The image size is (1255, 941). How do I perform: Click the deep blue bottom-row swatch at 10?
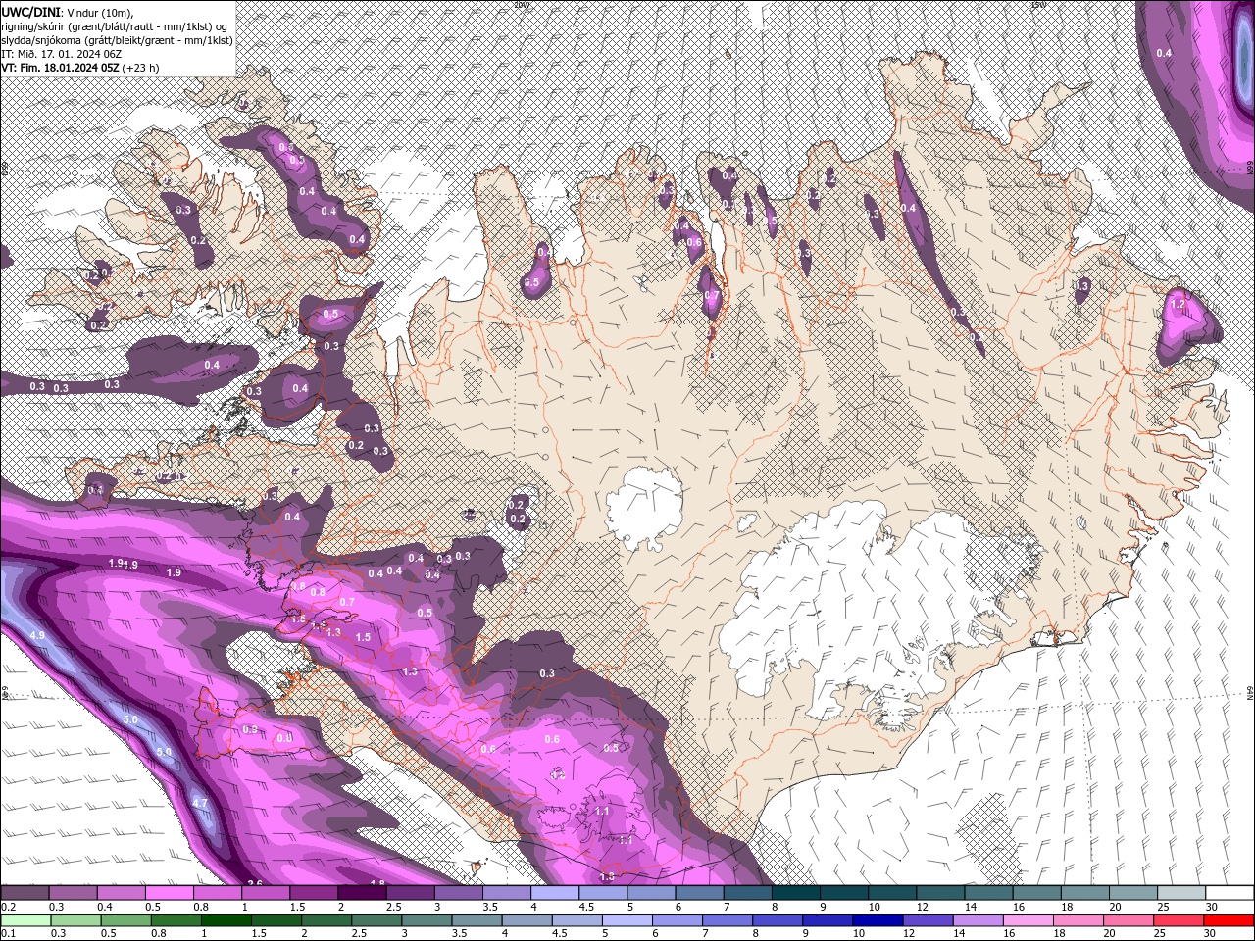(877, 920)
